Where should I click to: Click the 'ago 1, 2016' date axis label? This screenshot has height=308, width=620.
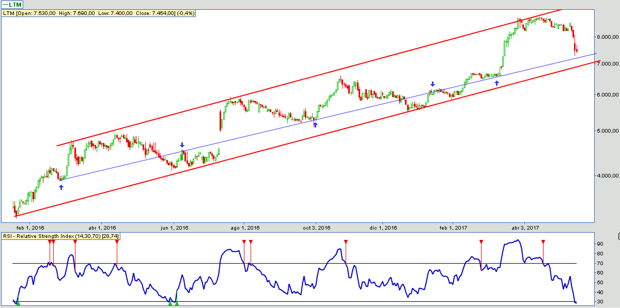pyautogui.click(x=245, y=228)
